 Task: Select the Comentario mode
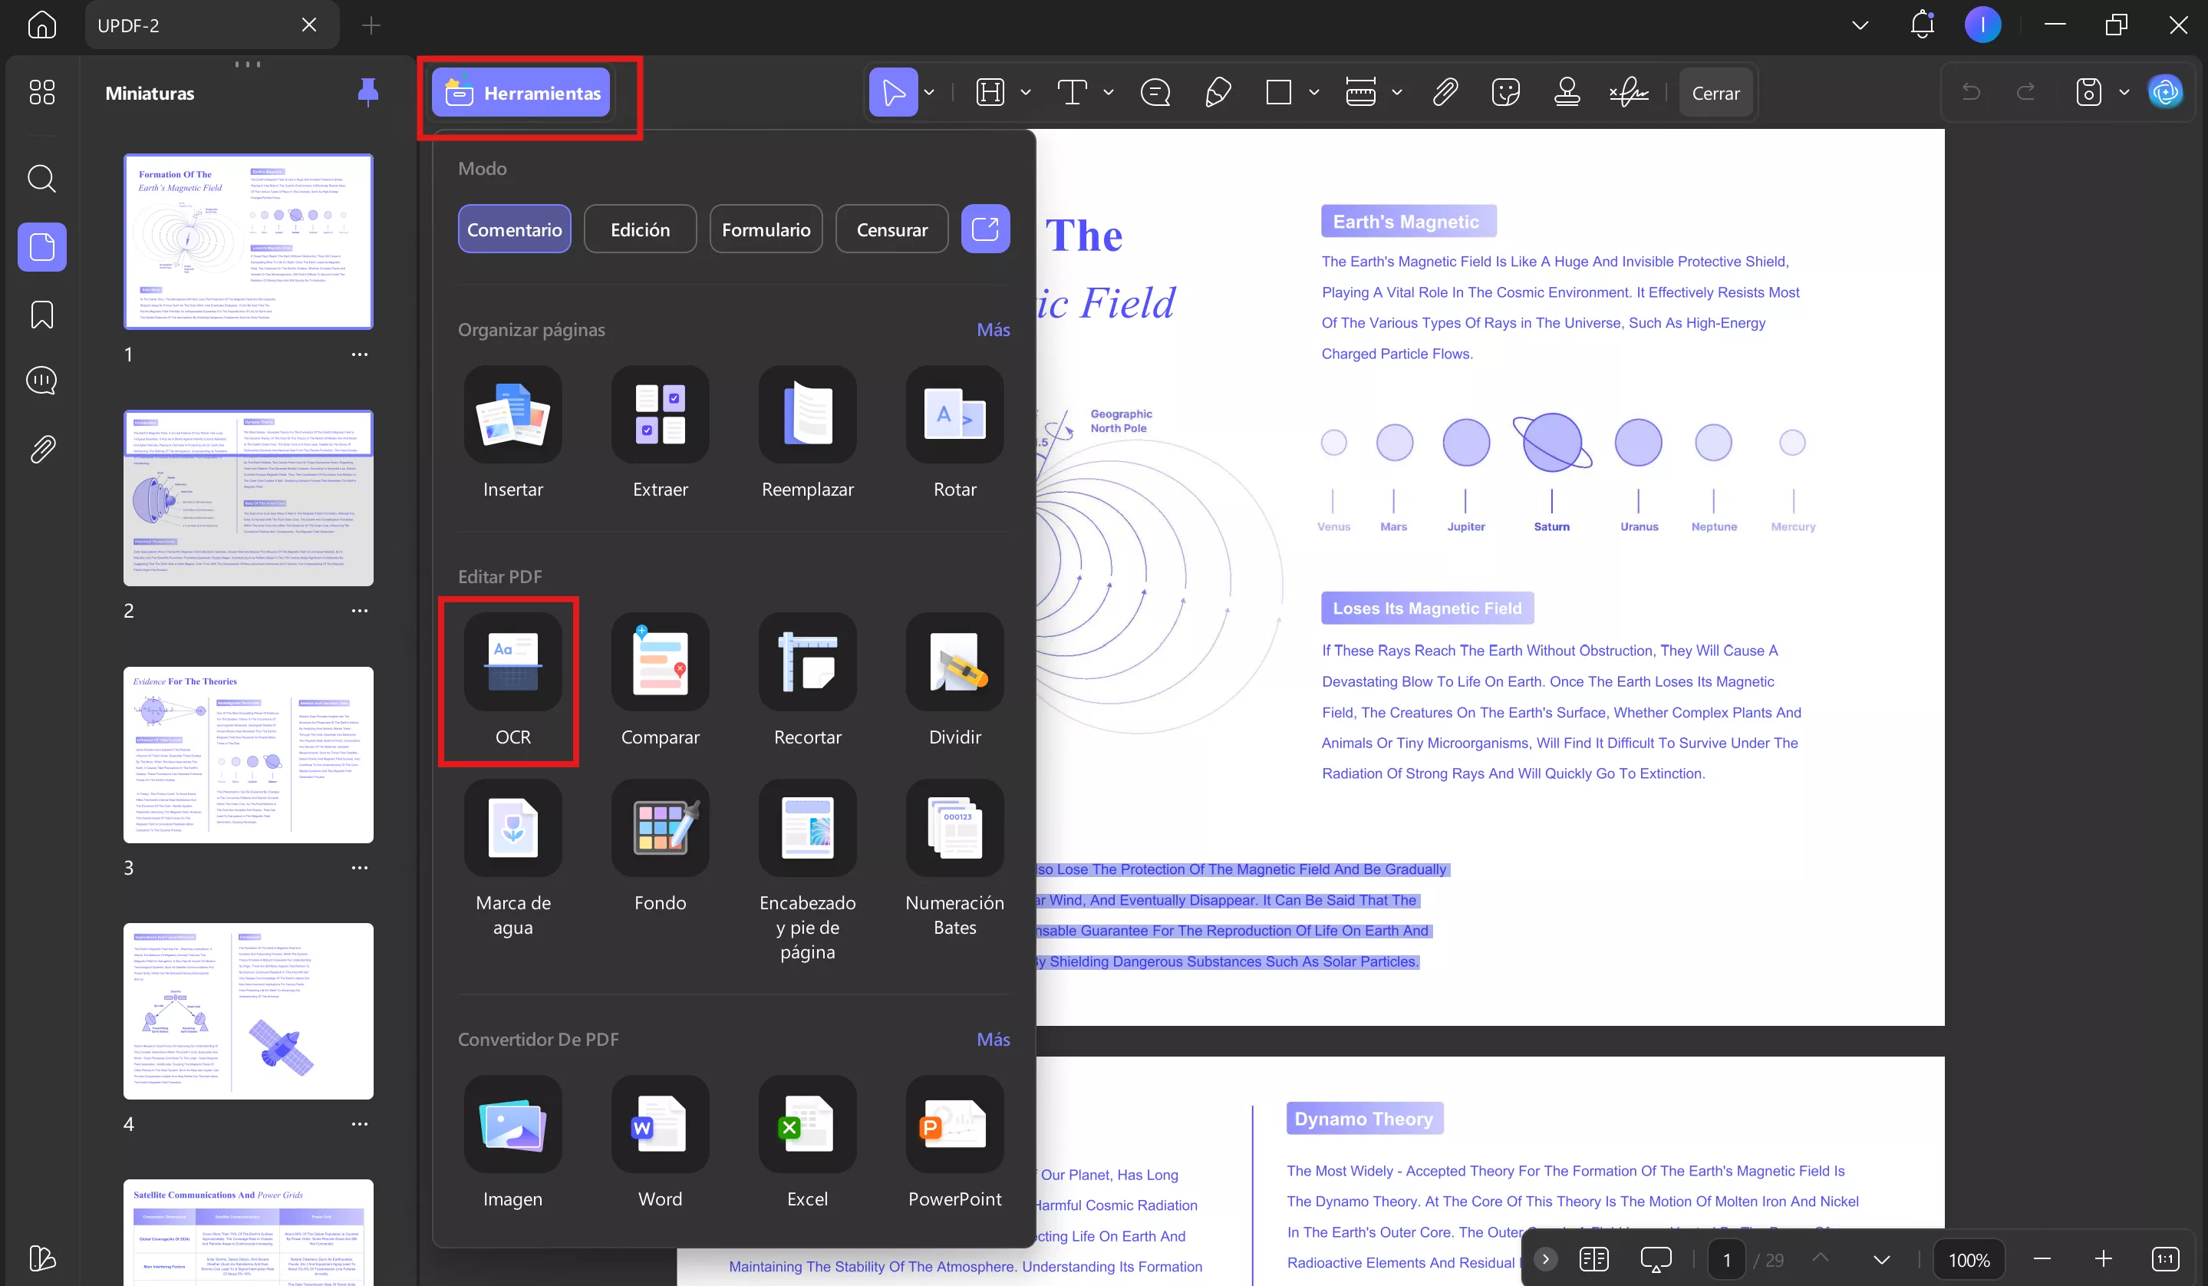click(514, 229)
